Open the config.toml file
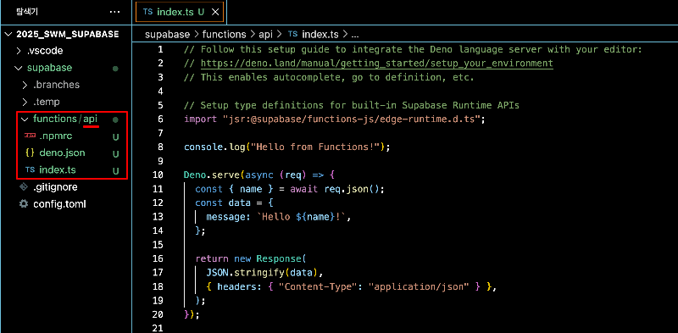 [59, 204]
